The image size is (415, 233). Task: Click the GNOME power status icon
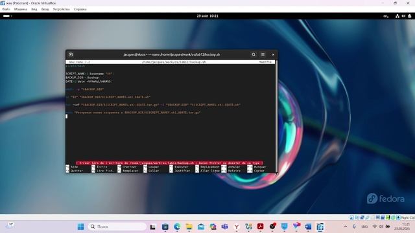click(x=409, y=16)
